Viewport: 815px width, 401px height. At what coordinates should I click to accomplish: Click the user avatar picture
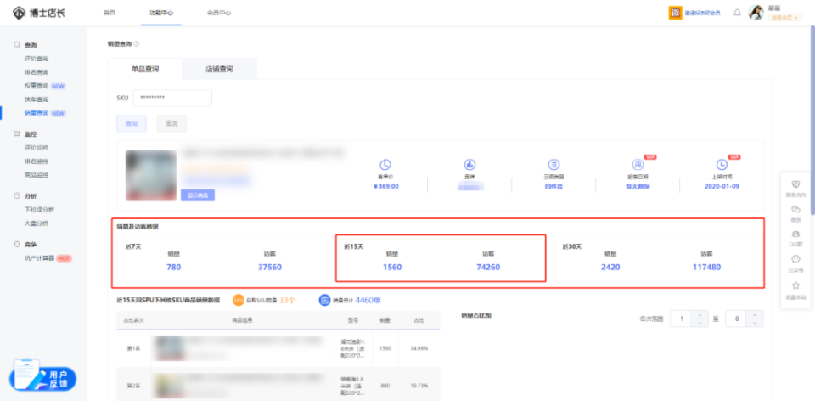tap(756, 13)
